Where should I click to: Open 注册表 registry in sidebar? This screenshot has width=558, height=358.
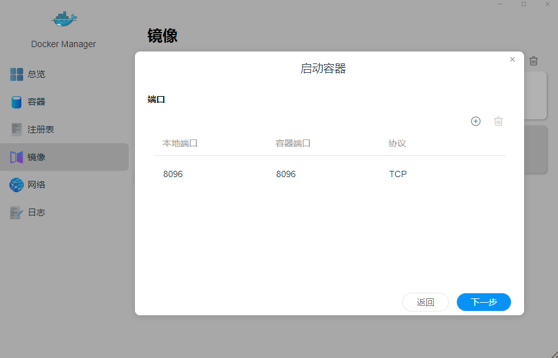tap(40, 129)
